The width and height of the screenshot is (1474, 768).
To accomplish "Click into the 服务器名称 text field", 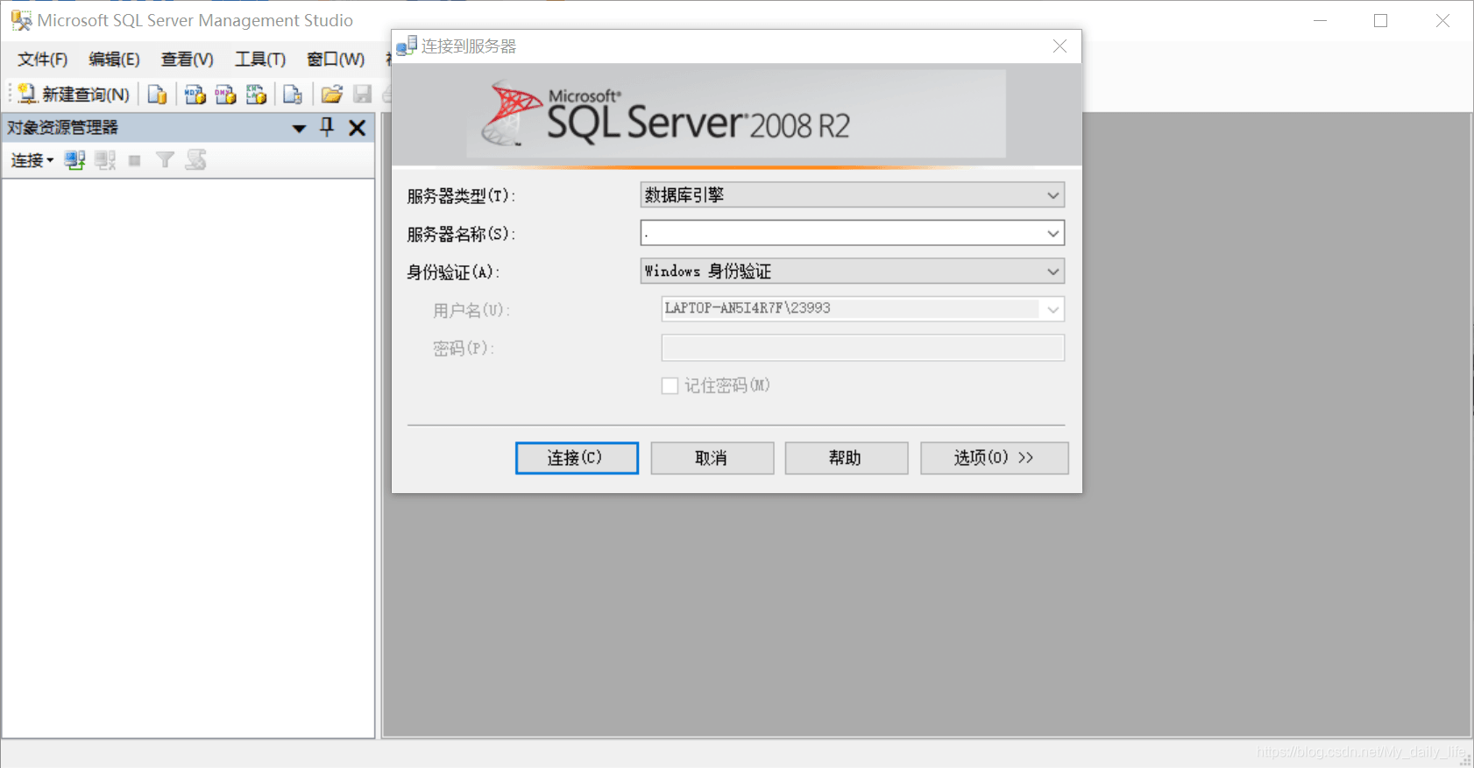I will point(841,233).
